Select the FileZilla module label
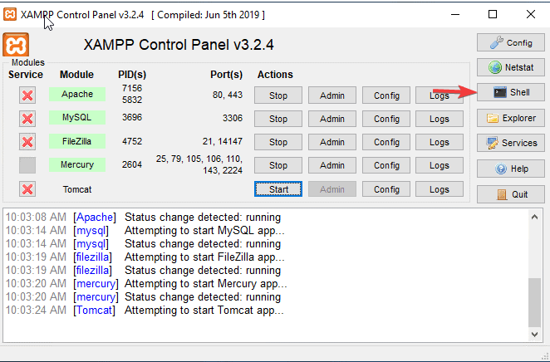This screenshot has width=550, height=362. point(77,141)
